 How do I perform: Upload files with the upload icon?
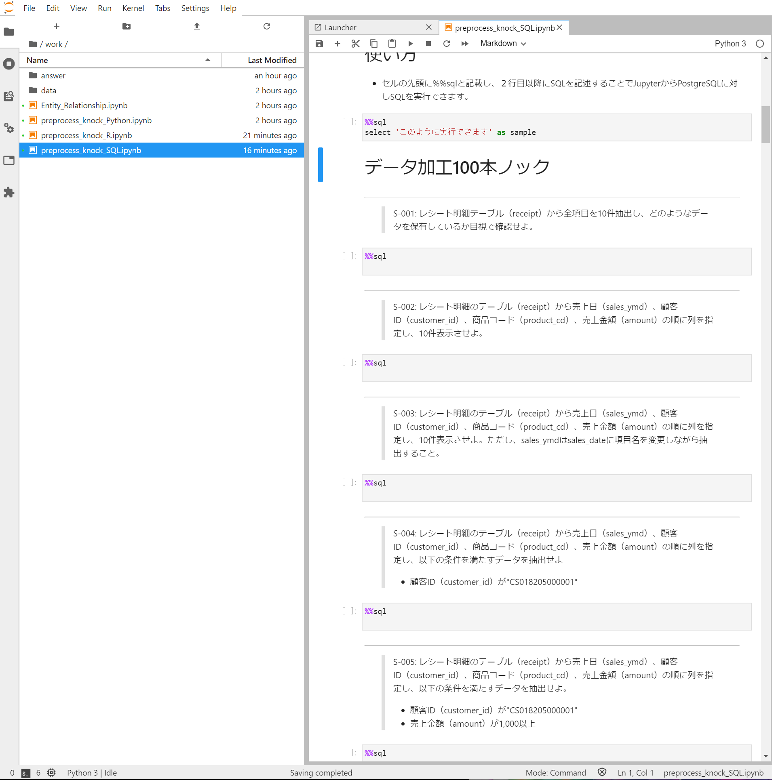[x=197, y=26]
